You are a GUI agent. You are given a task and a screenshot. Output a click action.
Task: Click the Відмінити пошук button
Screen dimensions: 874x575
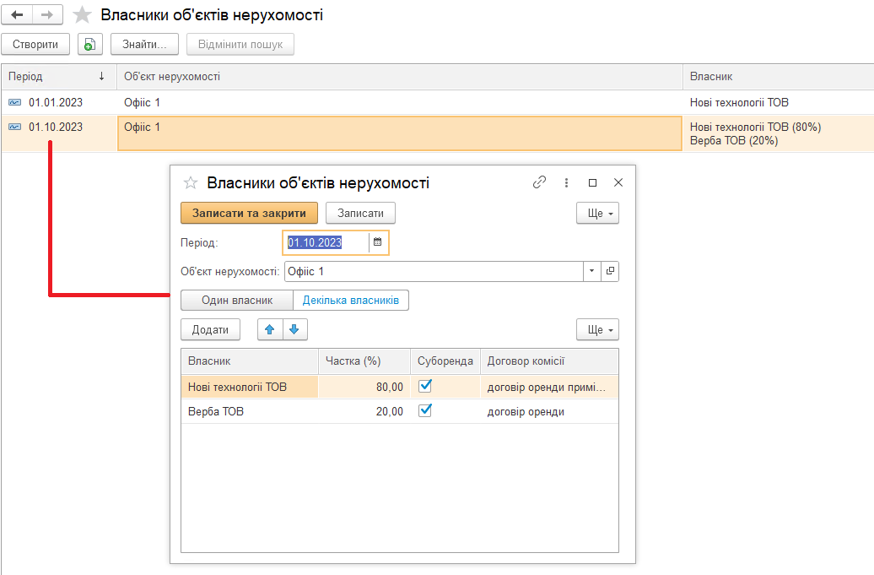pyautogui.click(x=240, y=45)
